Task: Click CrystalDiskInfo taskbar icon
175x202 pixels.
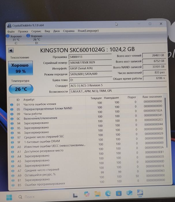Action: 140,193
